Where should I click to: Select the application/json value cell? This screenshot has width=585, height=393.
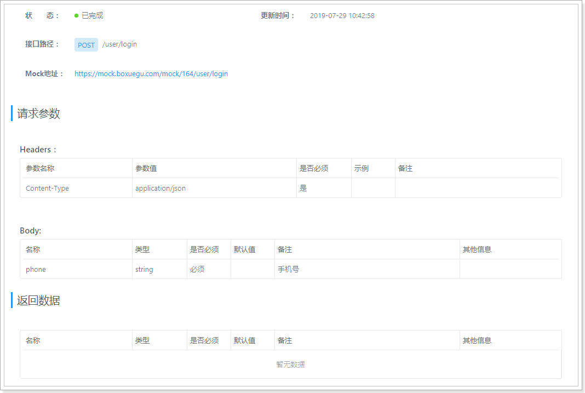pos(214,188)
